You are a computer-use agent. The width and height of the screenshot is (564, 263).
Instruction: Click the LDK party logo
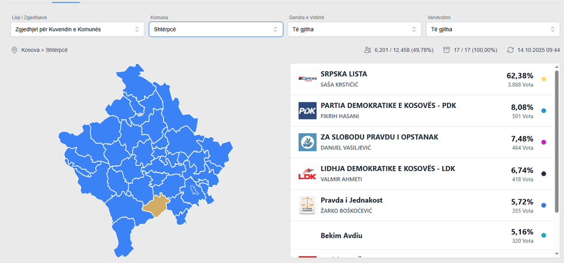pos(307,173)
